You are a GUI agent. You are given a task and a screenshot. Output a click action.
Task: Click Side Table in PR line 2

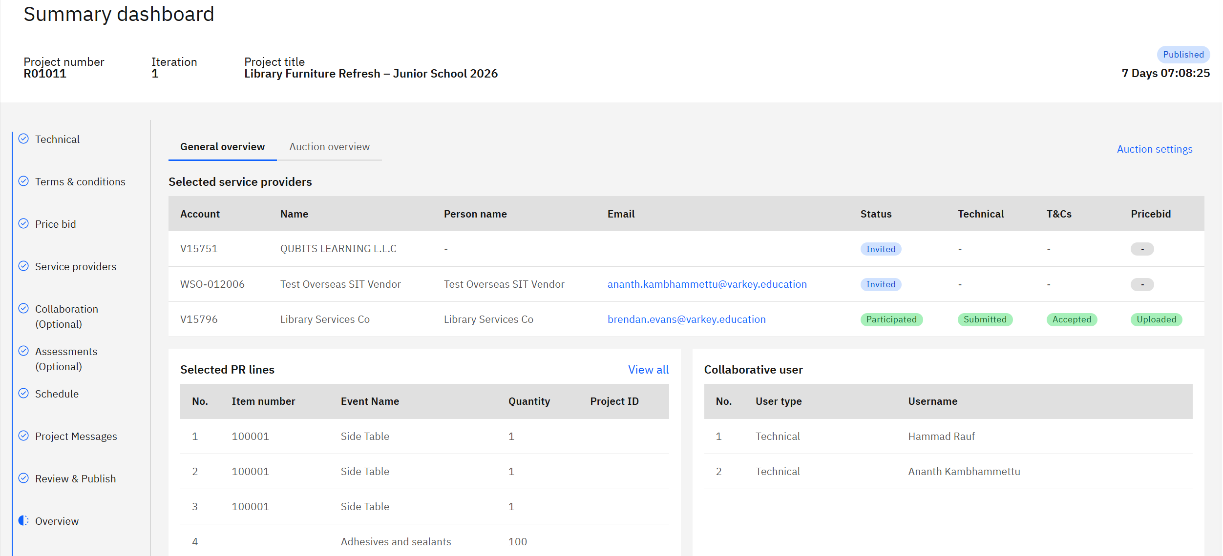[x=365, y=472]
